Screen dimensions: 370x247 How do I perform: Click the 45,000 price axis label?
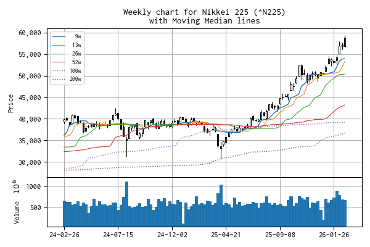(x=30, y=98)
